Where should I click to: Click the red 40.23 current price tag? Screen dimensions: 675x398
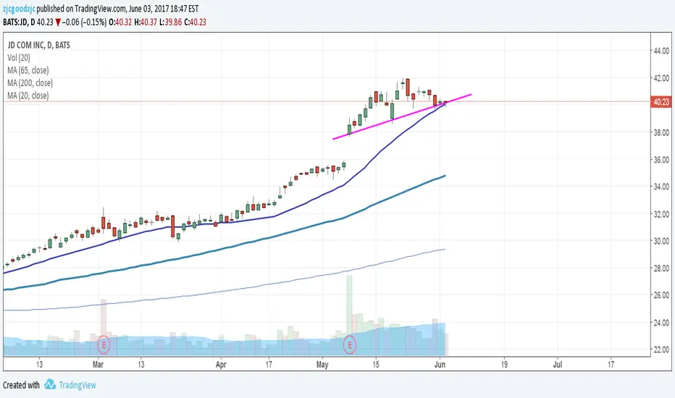[661, 102]
